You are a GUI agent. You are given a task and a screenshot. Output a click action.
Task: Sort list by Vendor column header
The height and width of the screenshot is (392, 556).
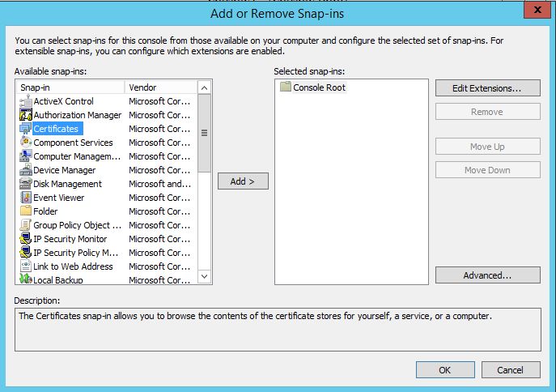[x=160, y=87]
